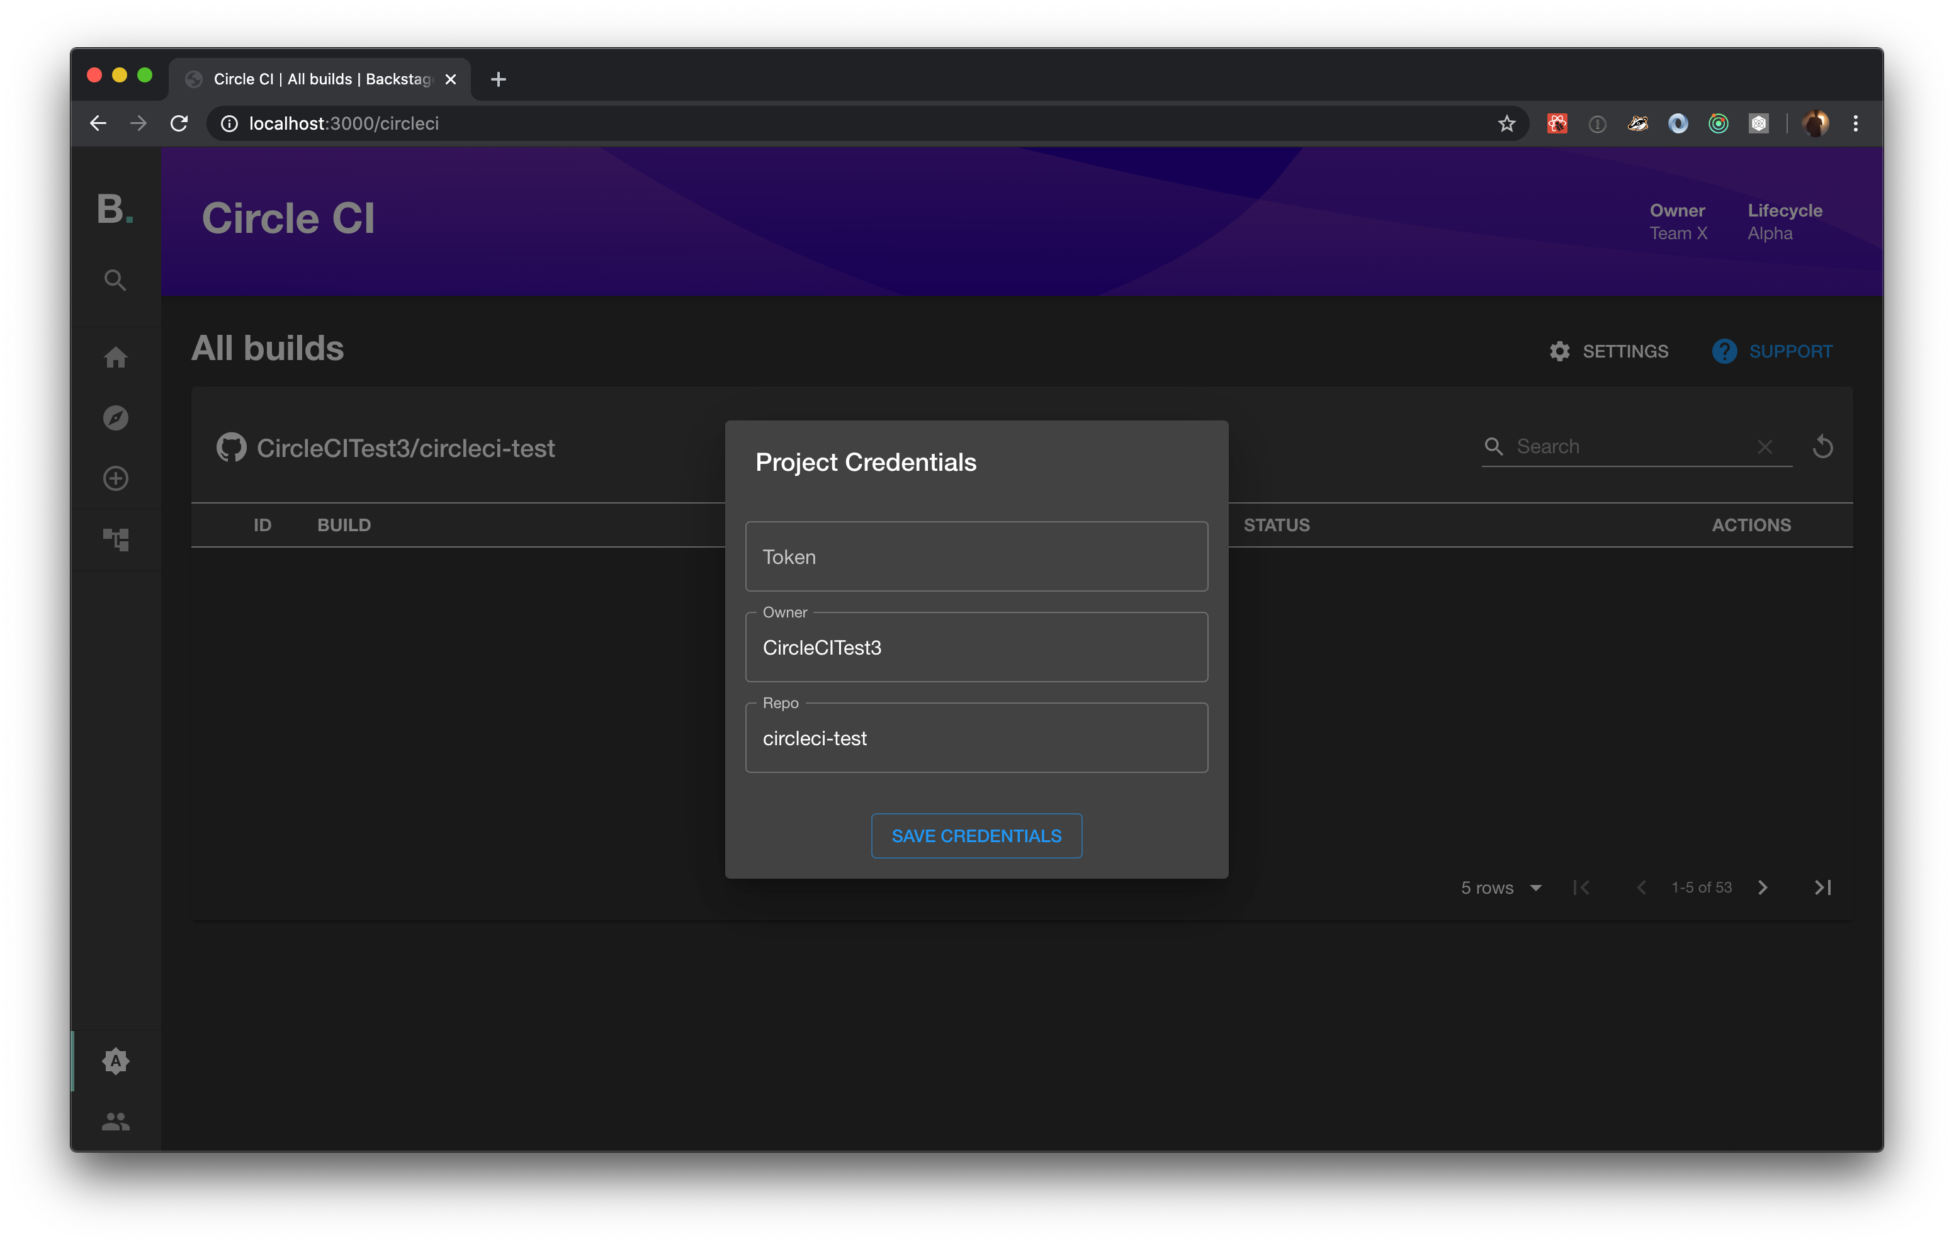Viewport: 1954px width, 1245px height.
Task: Click the BUILD column header
Action: point(344,525)
